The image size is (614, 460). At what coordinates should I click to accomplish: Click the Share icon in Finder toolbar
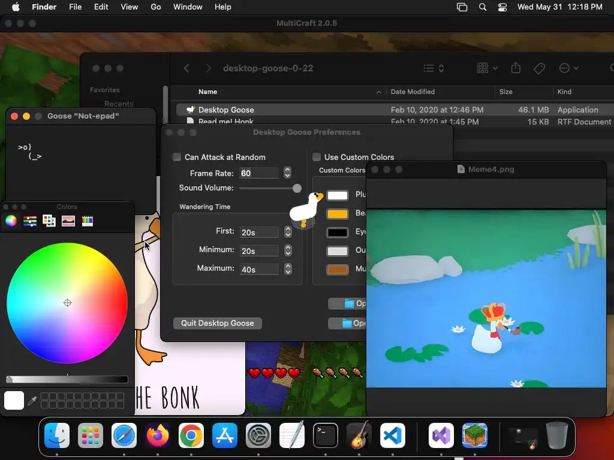click(516, 68)
